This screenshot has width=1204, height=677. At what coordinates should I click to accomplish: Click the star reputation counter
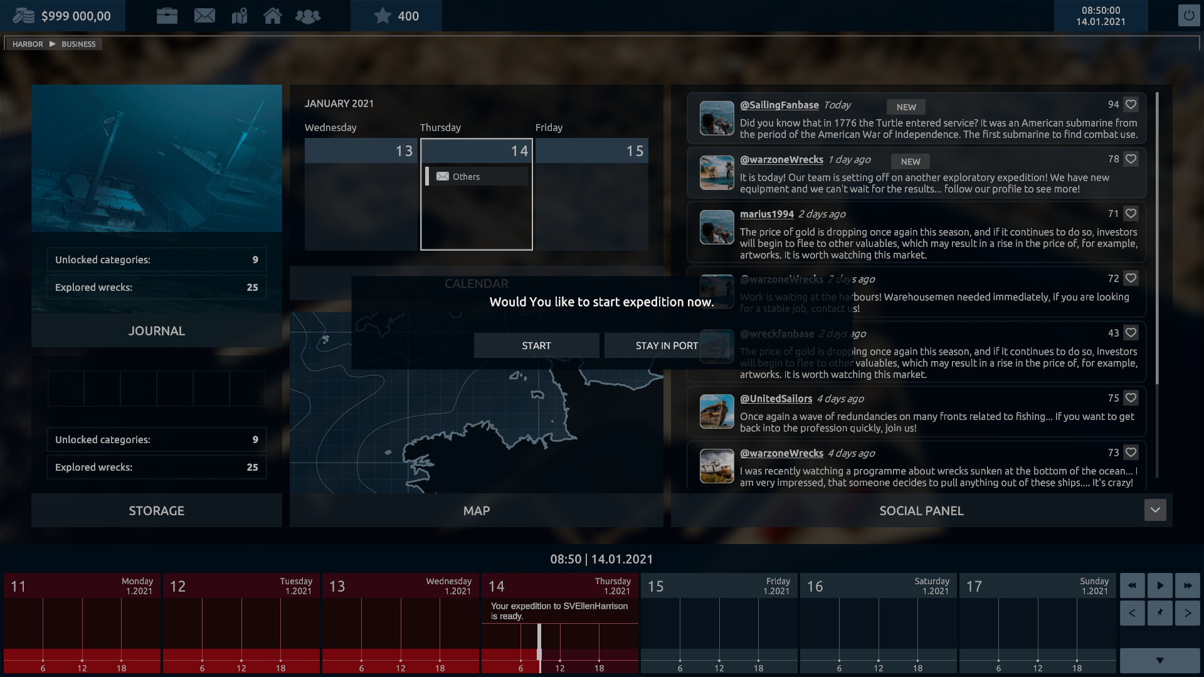(x=395, y=16)
